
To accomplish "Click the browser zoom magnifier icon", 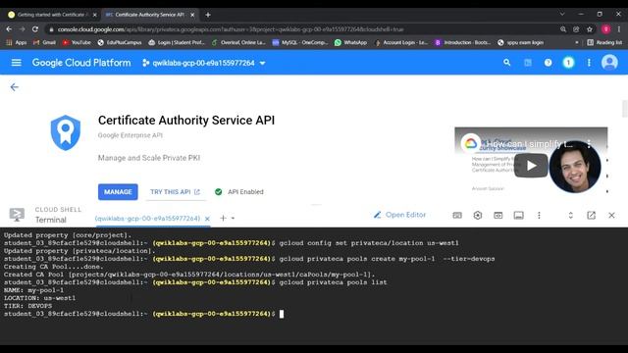I will click(563, 29).
